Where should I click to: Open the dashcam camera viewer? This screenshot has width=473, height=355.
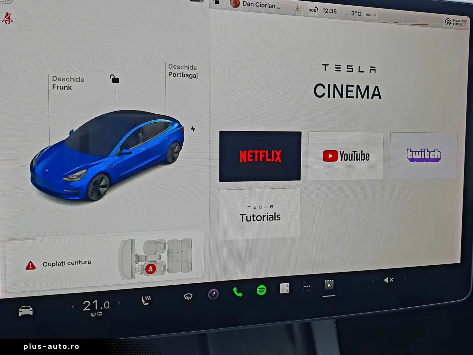click(x=214, y=294)
